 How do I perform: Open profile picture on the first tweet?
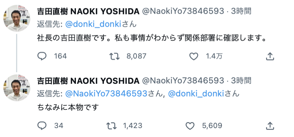17,18
